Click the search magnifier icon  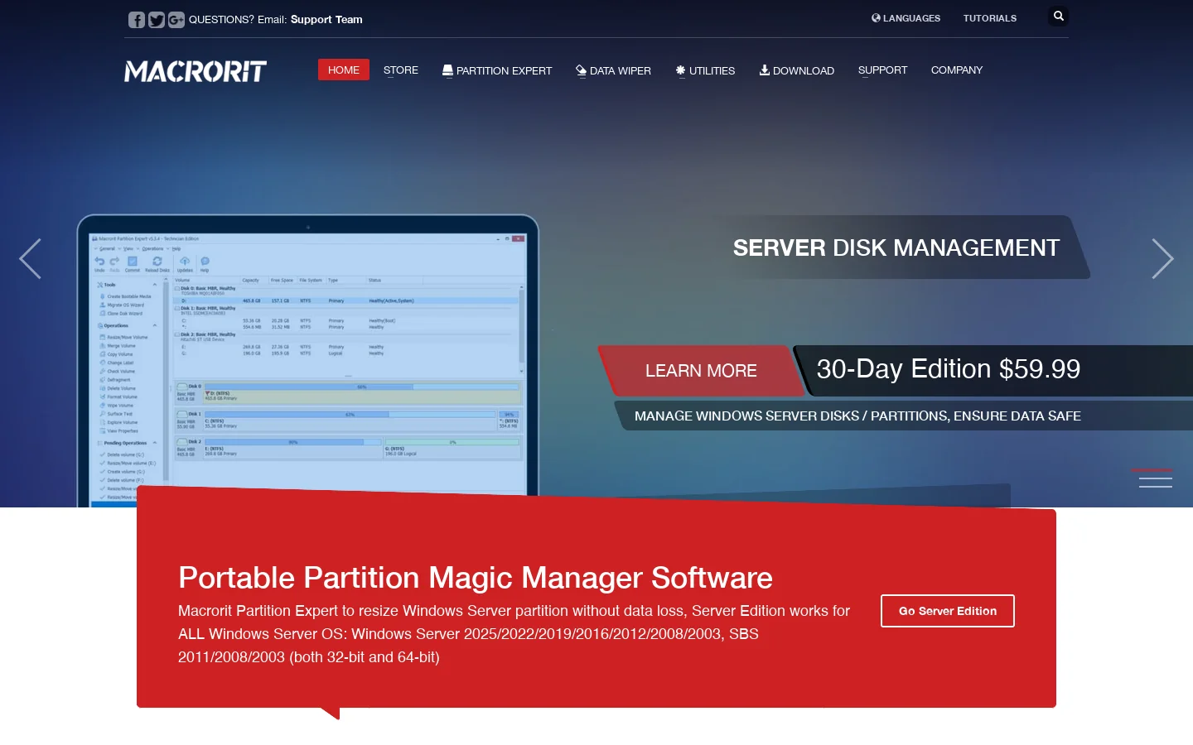tap(1059, 17)
